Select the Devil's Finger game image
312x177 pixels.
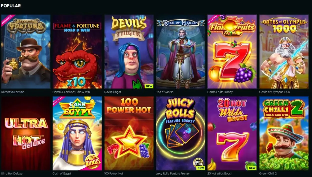tap(129, 52)
